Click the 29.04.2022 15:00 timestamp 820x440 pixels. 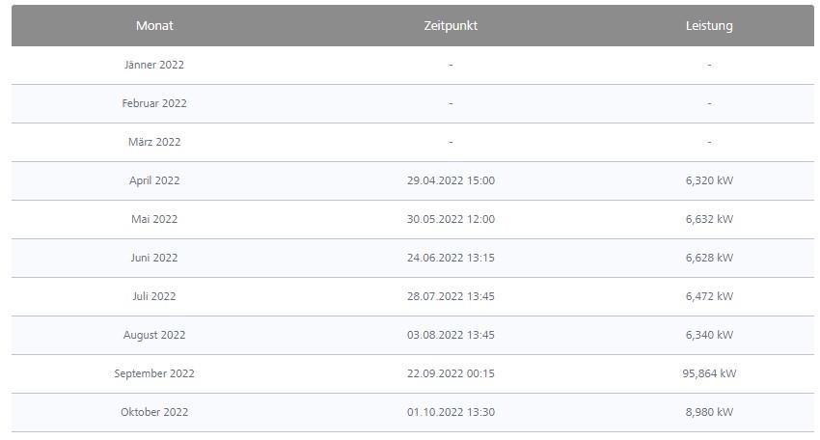[451, 180]
